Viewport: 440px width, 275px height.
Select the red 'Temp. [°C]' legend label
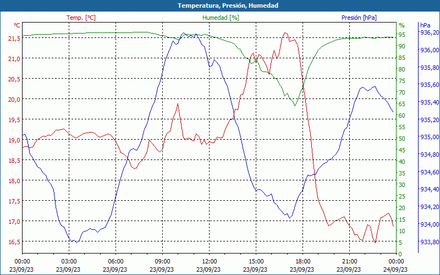[x=81, y=18]
